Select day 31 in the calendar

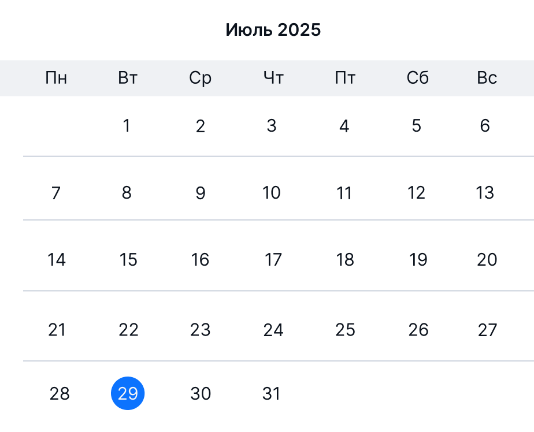tap(272, 393)
